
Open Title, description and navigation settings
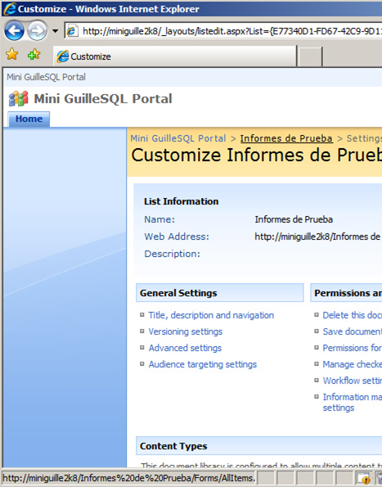211,315
